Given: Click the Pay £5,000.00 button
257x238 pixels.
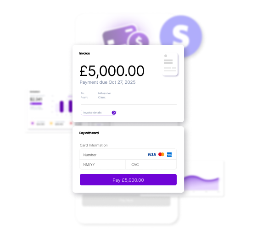Looking at the screenshot, I should point(128,180).
